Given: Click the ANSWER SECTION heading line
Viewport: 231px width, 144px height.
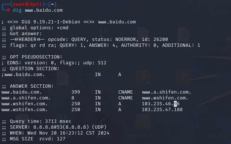Looking at the screenshot, I should [x=28, y=86].
